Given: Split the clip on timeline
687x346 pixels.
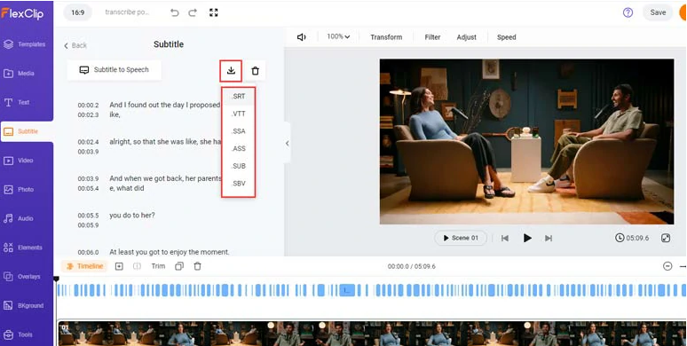Looking at the screenshot, I should (x=138, y=266).
